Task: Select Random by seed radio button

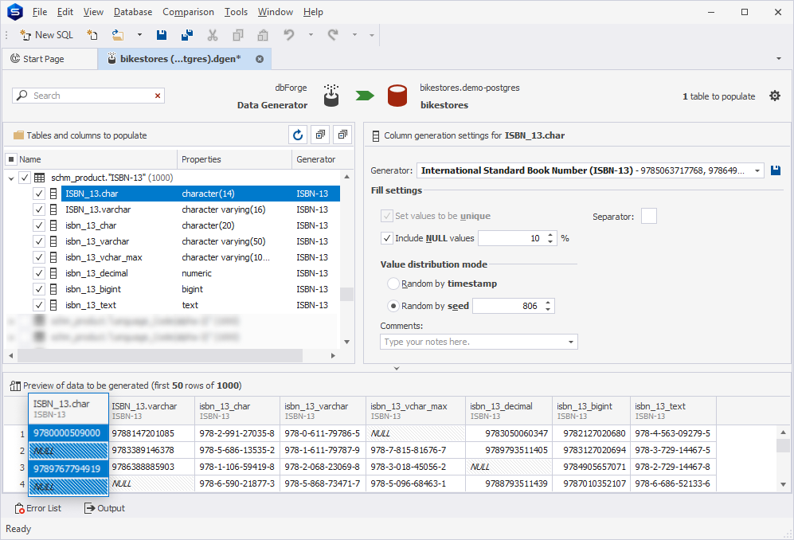Action: click(x=393, y=306)
